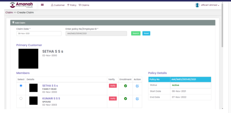This screenshot has height=113, width=231.
Task: Select the SETHA S S s radio button
Action: [x=21, y=86]
